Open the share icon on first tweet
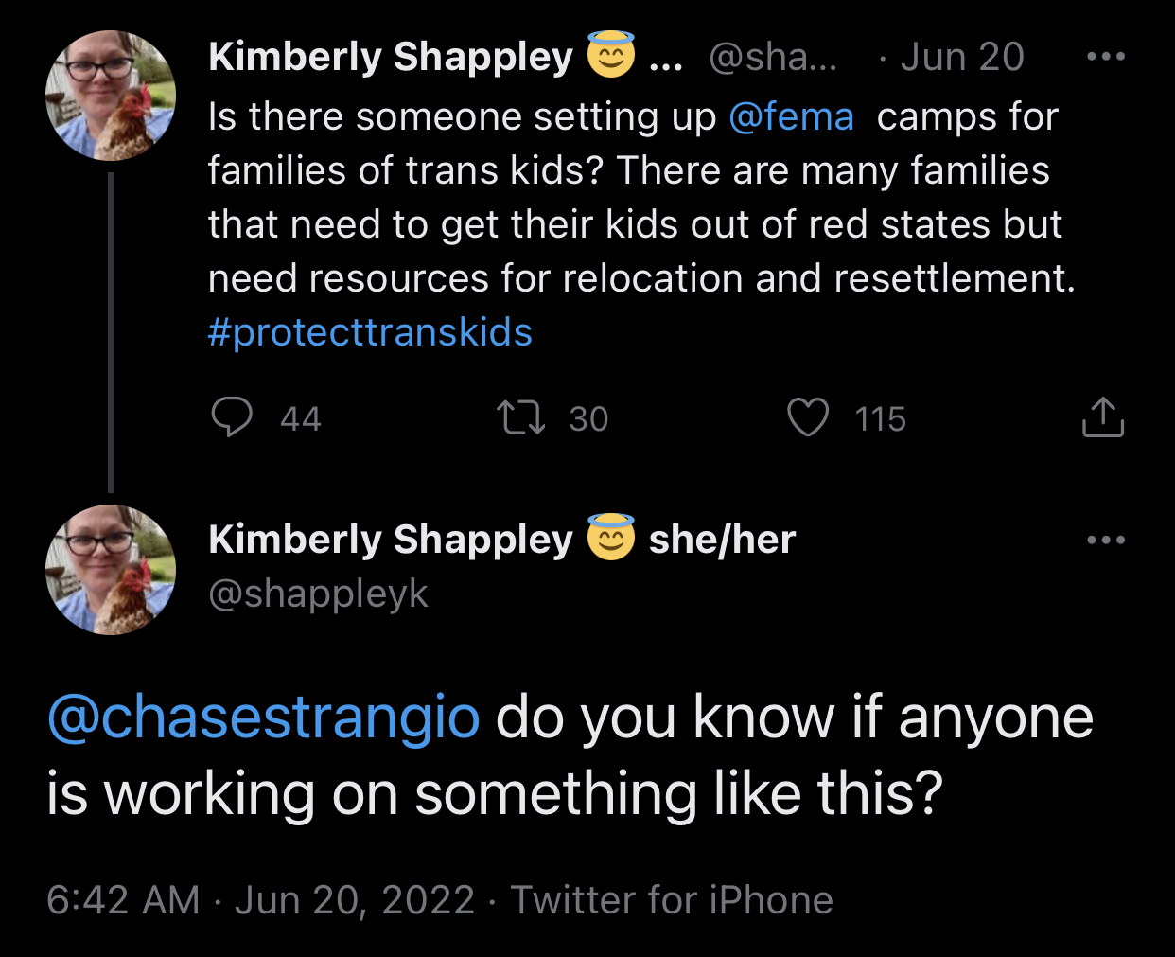This screenshot has width=1175, height=957. 1102,417
